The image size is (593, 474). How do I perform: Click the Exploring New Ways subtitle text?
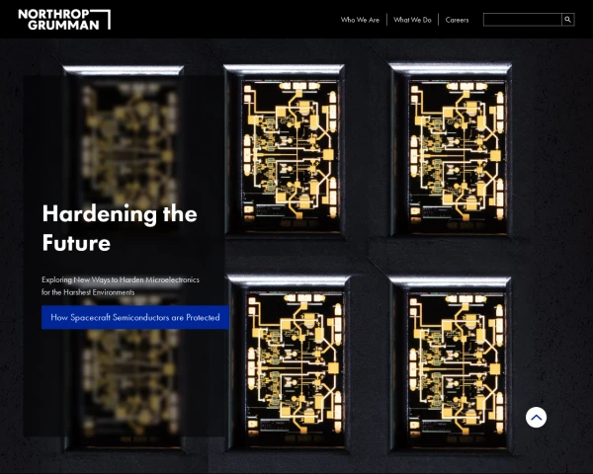click(121, 285)
